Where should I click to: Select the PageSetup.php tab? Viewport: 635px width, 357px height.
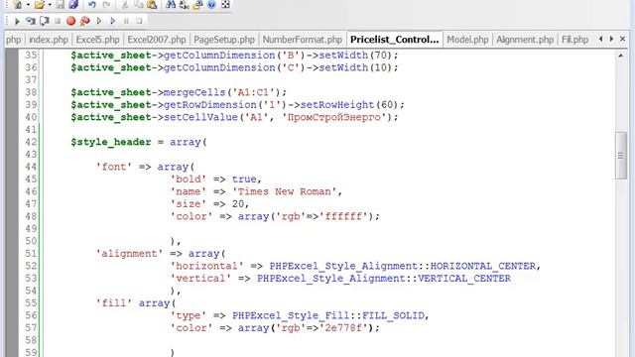[224, 40]
